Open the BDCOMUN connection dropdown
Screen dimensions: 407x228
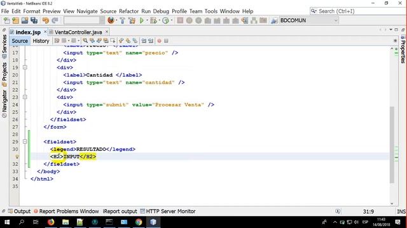tap(308, 20)
